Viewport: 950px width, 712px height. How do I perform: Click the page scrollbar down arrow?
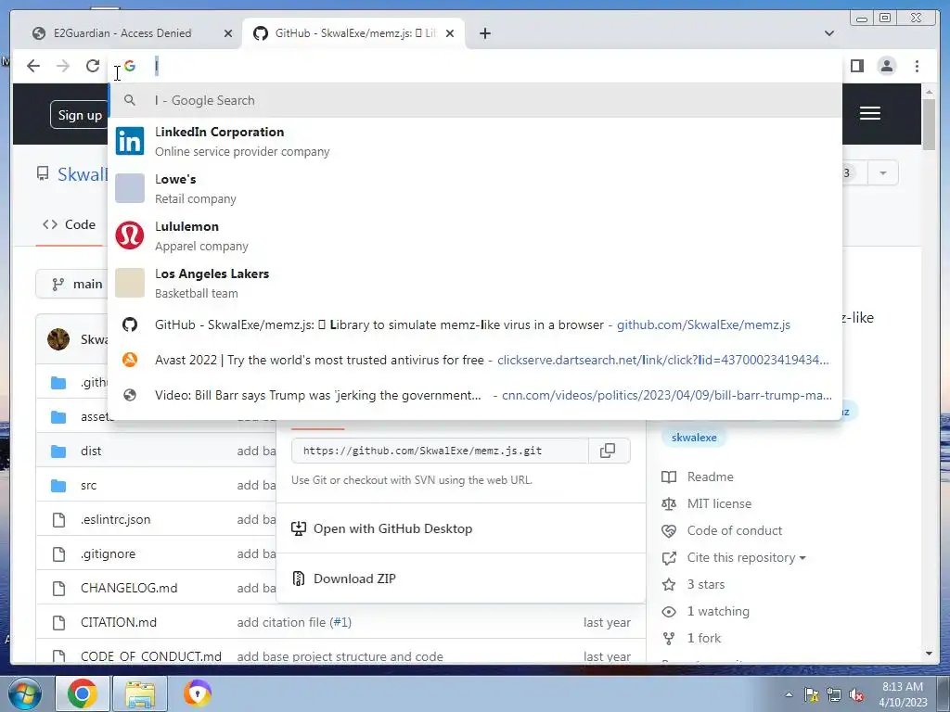click(x=929, y=654)
